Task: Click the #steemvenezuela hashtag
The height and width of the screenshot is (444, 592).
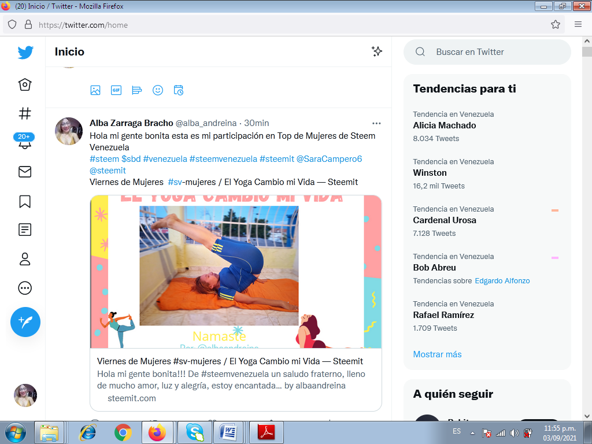Action: point(223,159)
